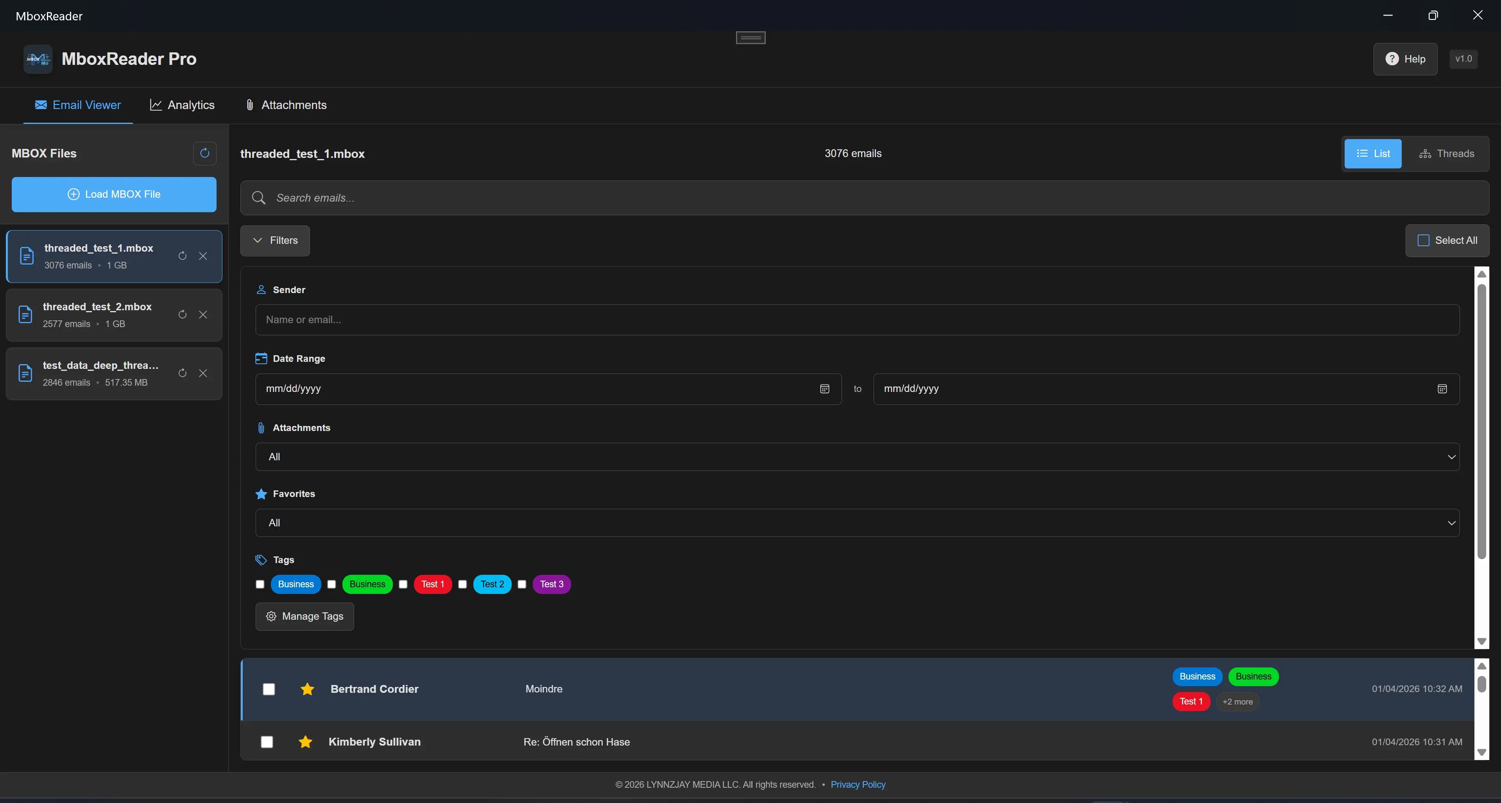Screen dimensions: 1501x803
Task: Enable the Test 1 tag filter
Action: (x=403, y=585)
